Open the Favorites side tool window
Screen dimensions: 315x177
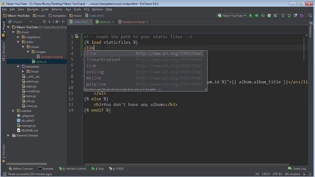(3, 153)
